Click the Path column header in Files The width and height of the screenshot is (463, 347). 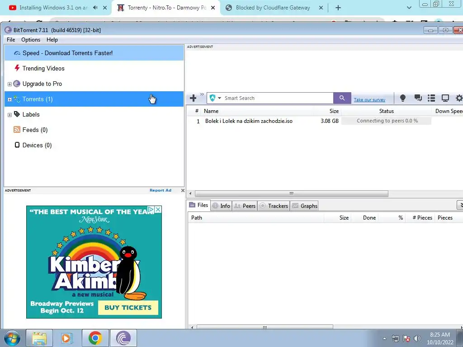coord(256,218)
